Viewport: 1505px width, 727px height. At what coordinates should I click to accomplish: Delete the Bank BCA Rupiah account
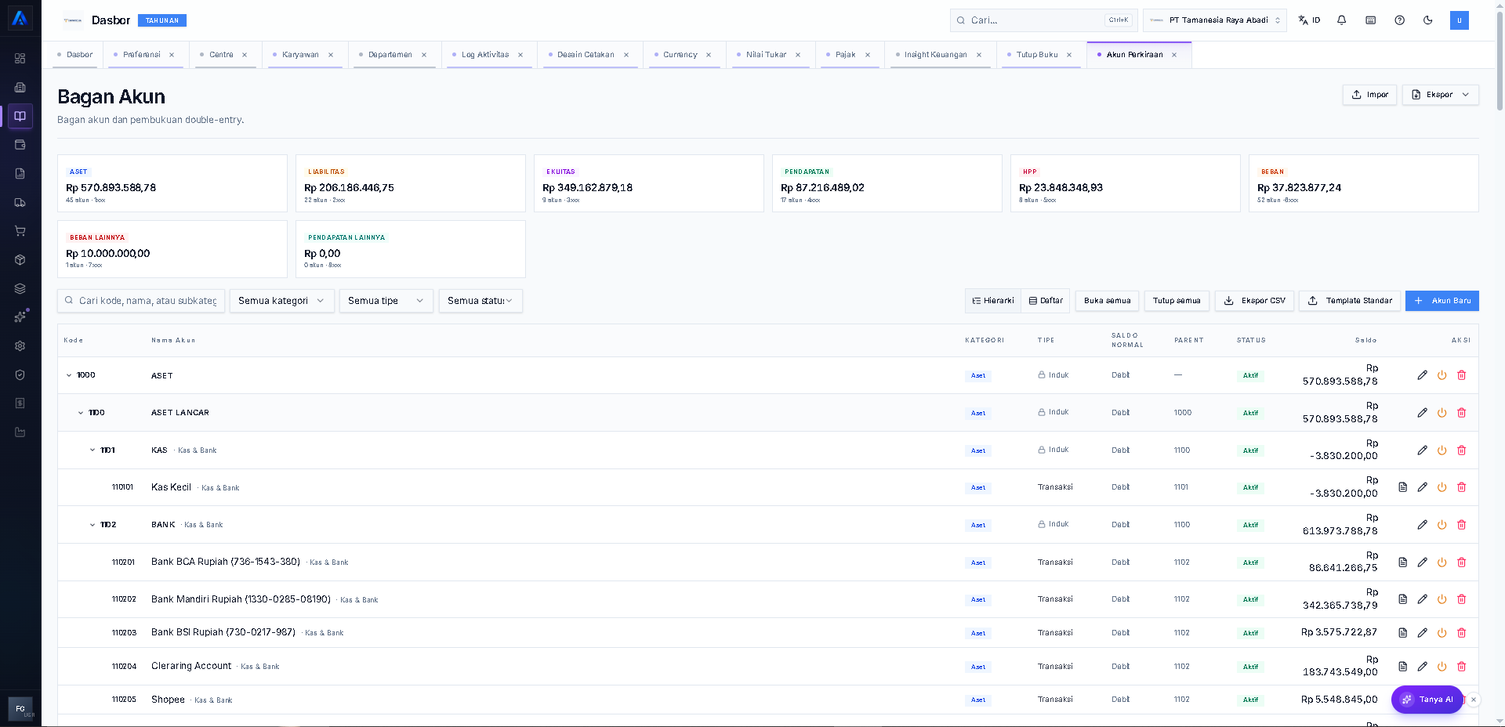click(x=1461, y=562)
